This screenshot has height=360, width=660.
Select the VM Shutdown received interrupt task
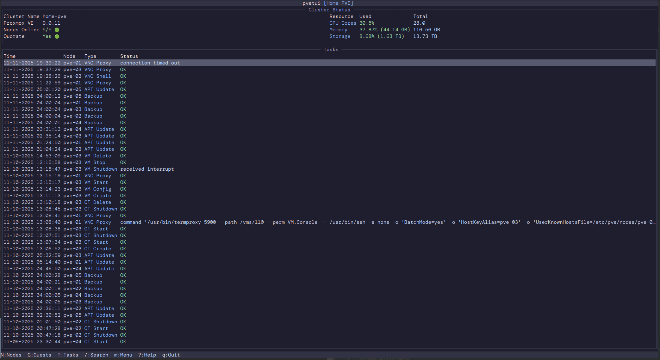coord(147,169)
